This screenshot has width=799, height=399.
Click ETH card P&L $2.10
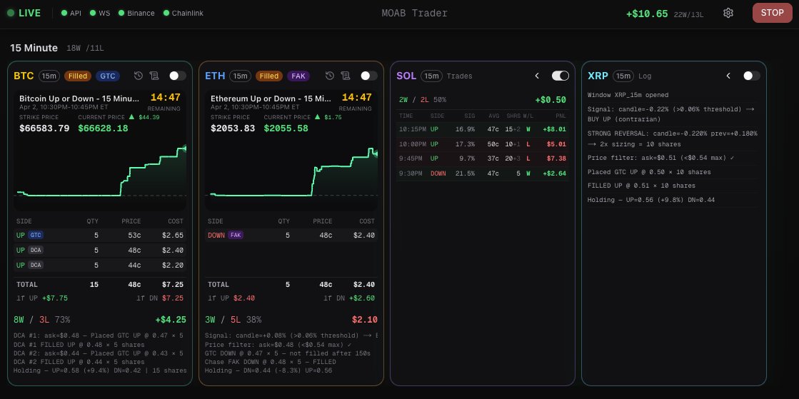(364, 320)
